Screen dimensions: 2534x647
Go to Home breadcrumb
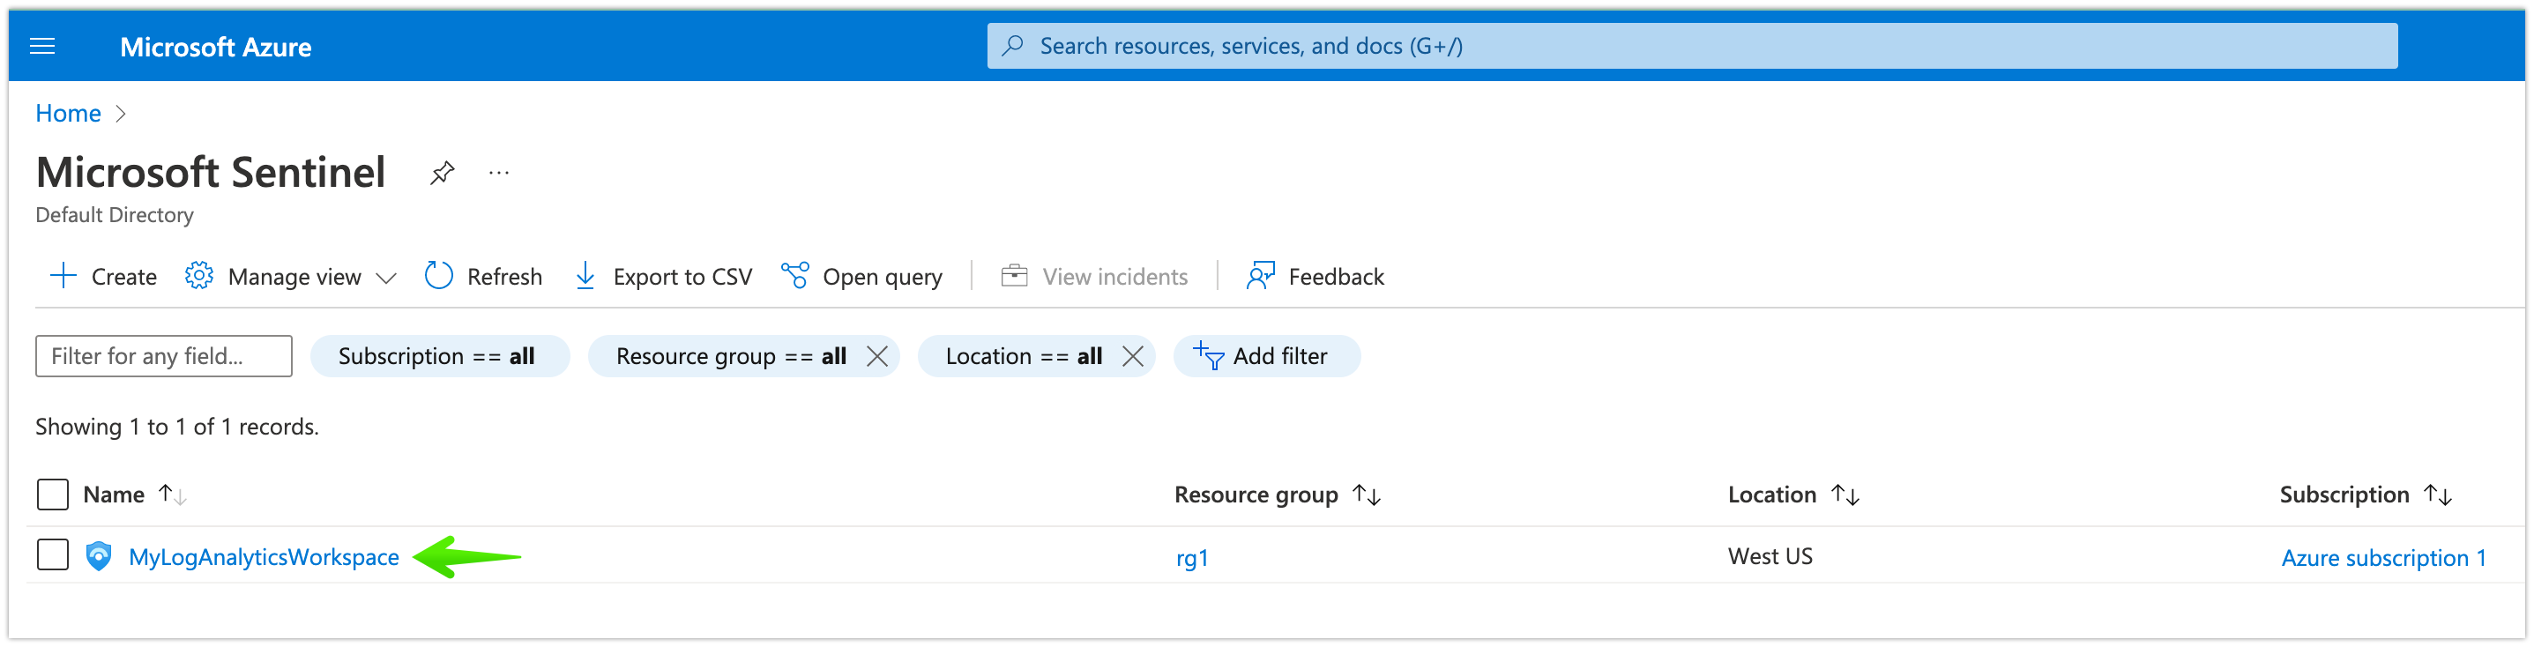point(68,113)
